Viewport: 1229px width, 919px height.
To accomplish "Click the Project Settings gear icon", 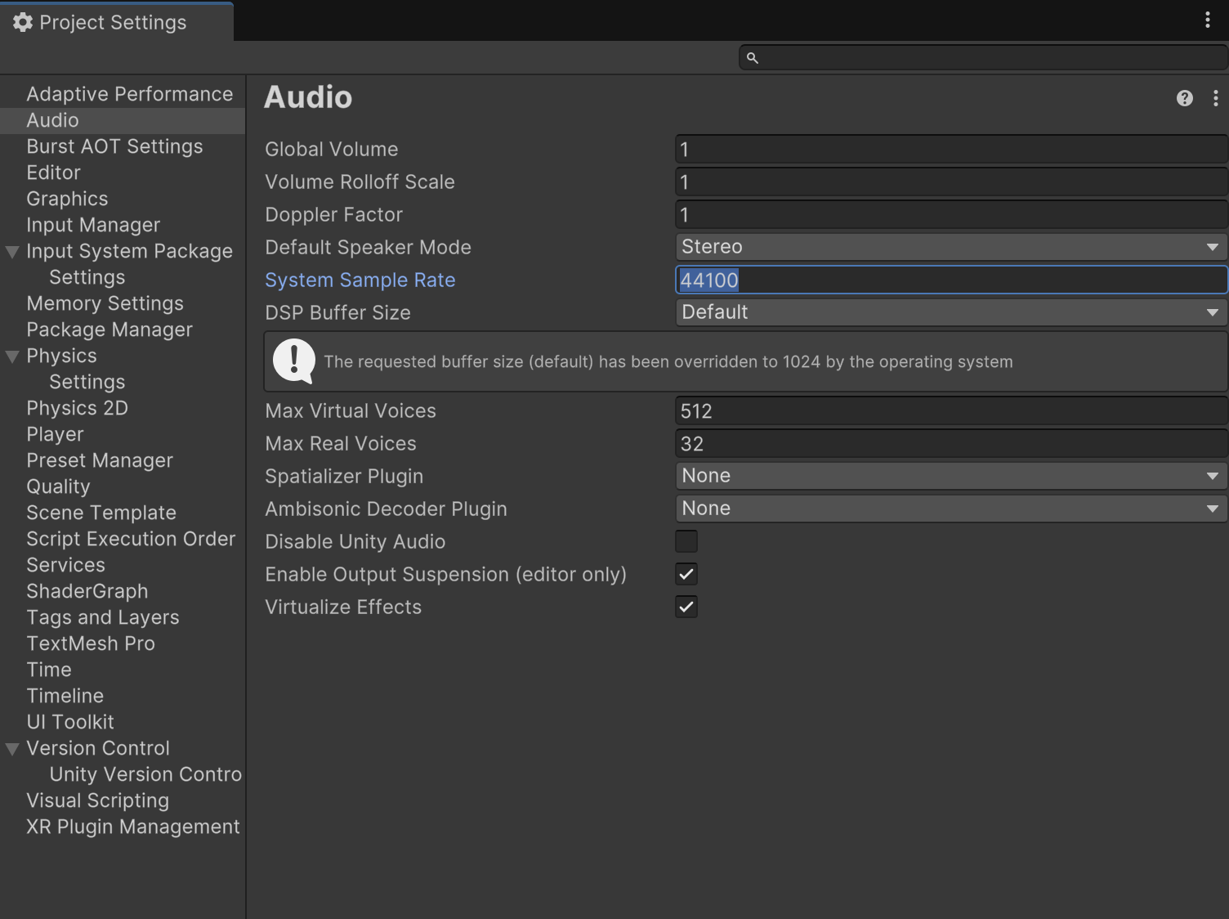I will (x=23, y=22).
